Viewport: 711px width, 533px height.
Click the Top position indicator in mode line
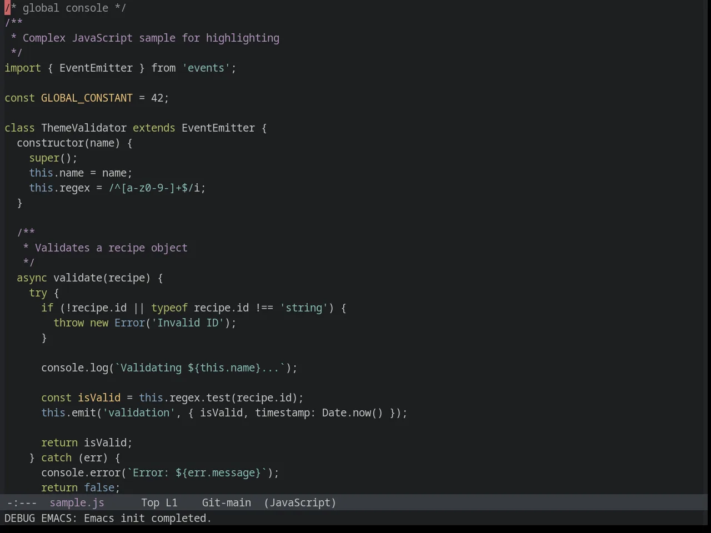[150, 502]
